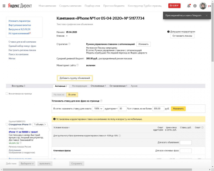Select the Остановленные 1 tab

118,86
